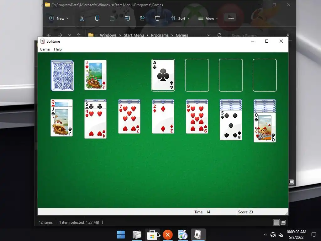
Task: Click the Search Games input field
Action: (x=260, y=35)
